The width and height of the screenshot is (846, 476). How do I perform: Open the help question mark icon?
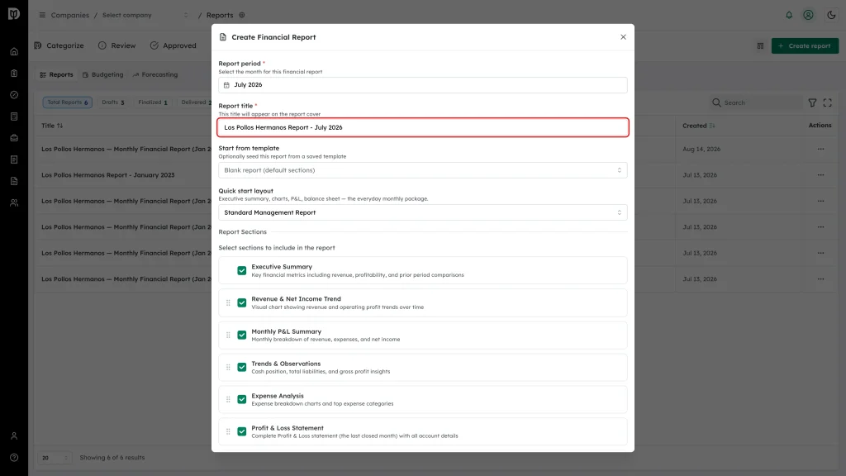pyautogui.click(x=14, y=458)
